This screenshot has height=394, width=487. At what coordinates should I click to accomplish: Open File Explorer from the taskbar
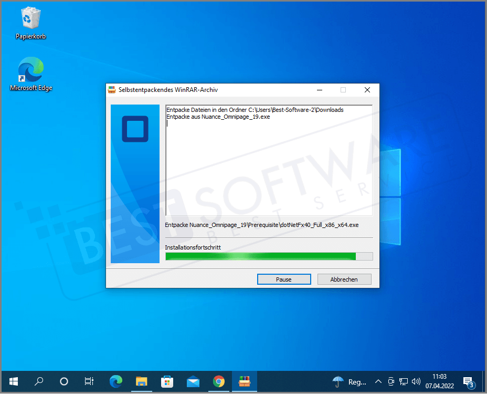tap(142, 382)
